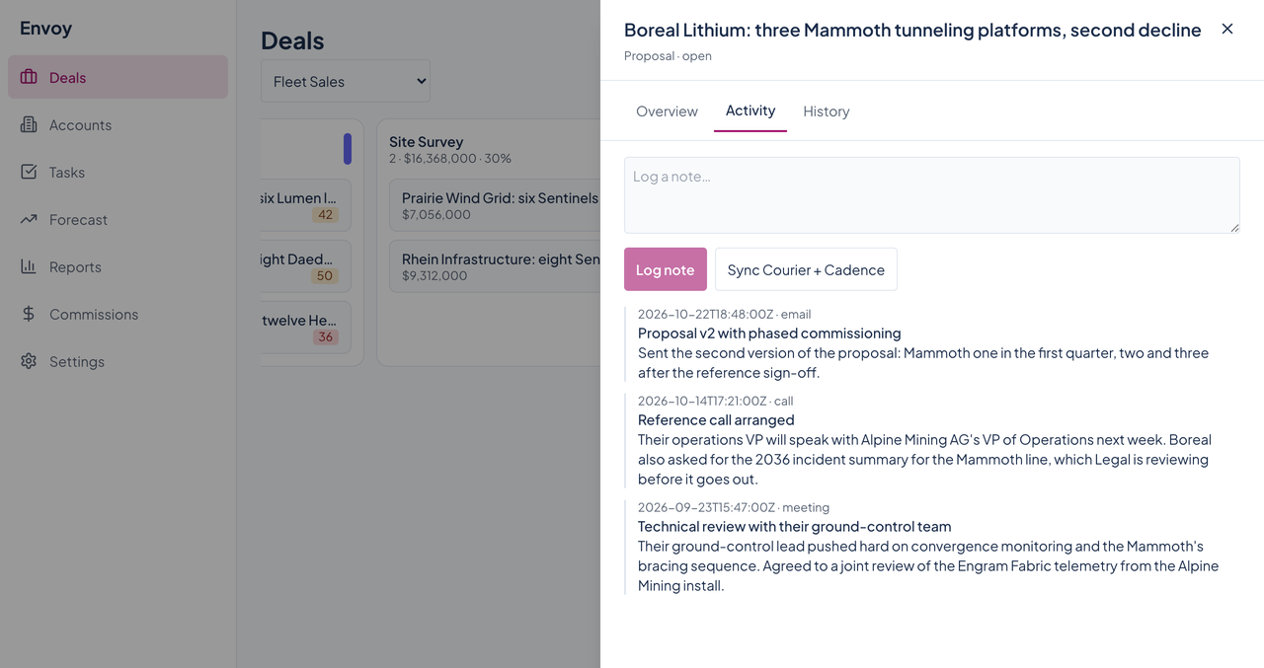Click the Forecast trend-line icon
1264x668 pixels.
(29, 219)
